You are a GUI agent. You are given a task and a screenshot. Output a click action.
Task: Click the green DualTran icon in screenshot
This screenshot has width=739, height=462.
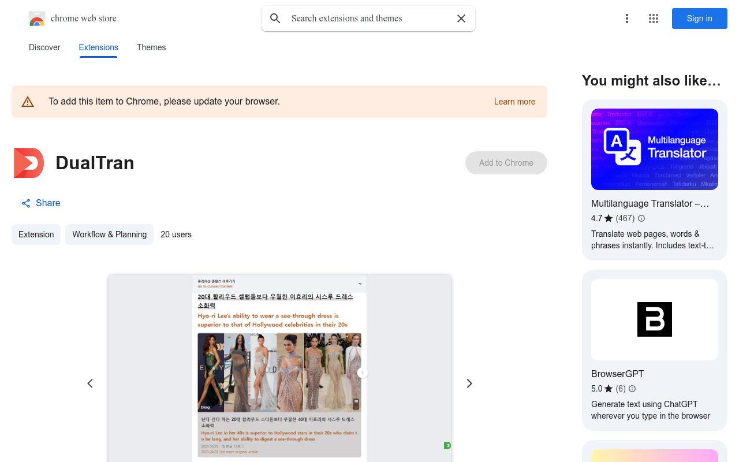pyautogui.click(x=447, y=445)
